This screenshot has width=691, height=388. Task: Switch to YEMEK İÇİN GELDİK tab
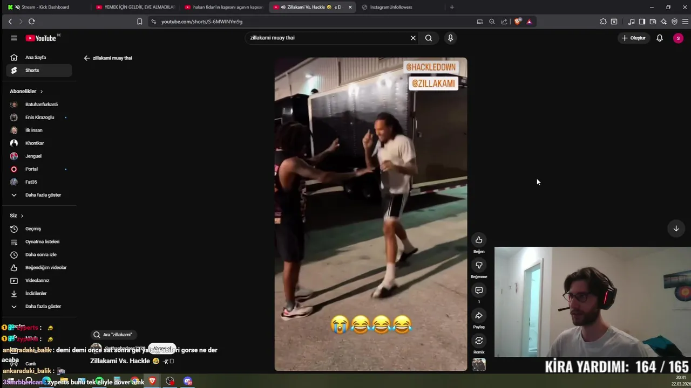click(x=135, y=7)
